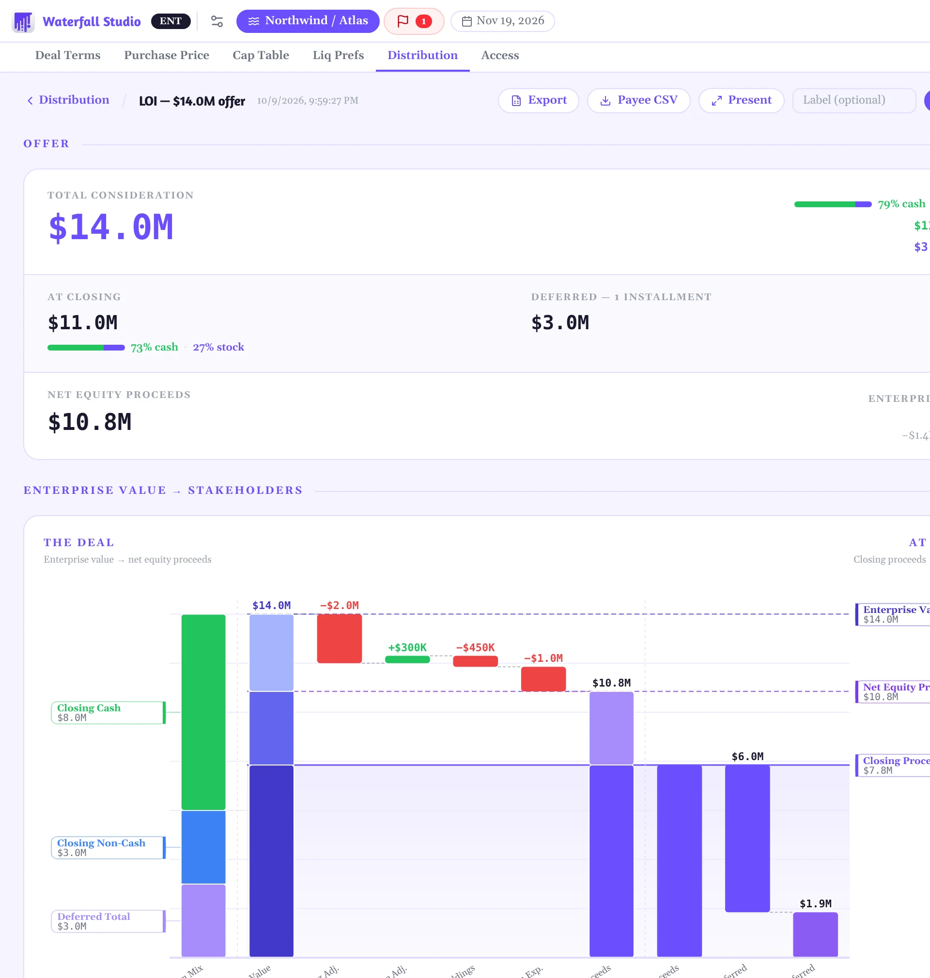This screenshot has height=978, width=930.
Task: Click the At Closing cash/stock progress bar
Action: coord(86,348)
